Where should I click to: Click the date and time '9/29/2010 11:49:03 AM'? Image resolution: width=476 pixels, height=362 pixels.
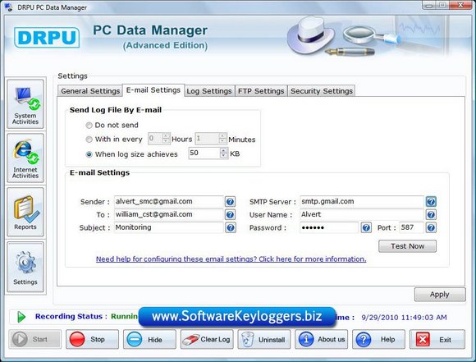404,318
